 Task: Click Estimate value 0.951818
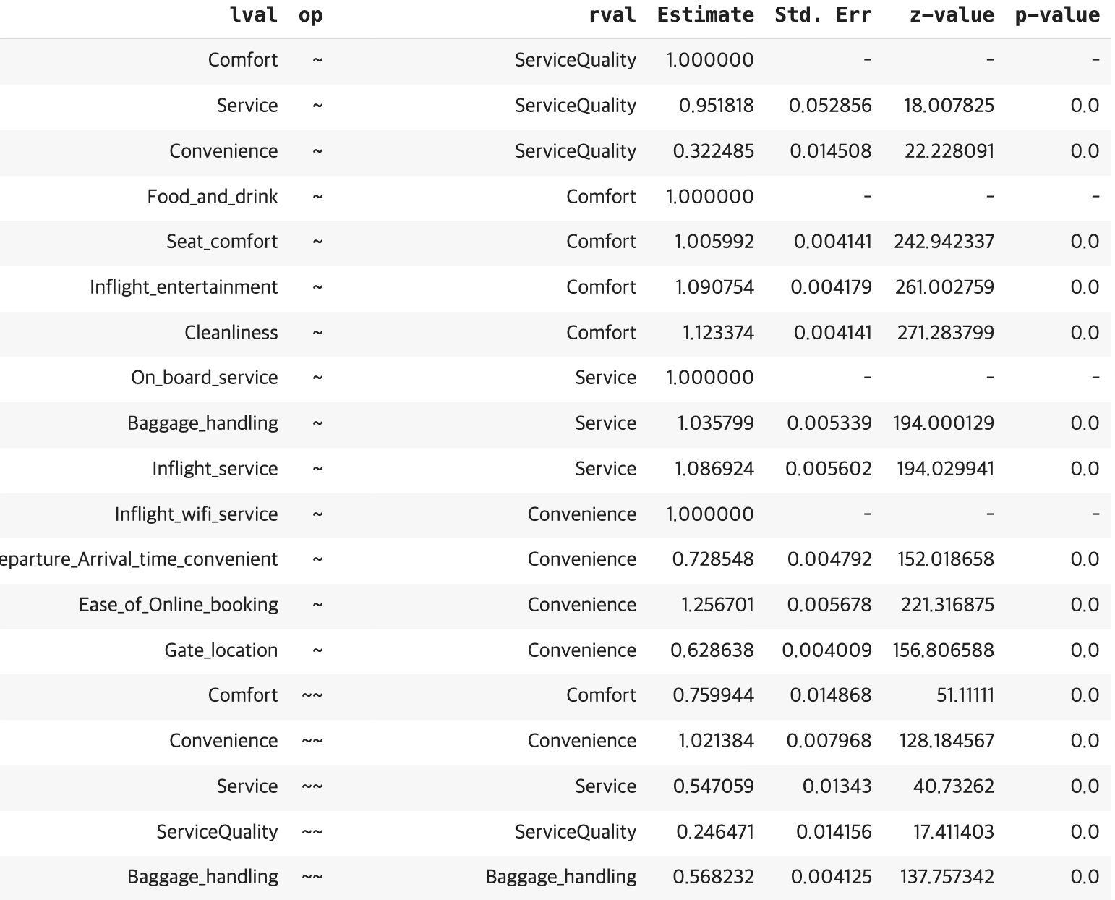click(x=716, y=106)
